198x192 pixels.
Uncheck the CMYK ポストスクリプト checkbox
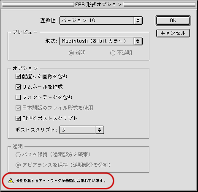point(18,118)
